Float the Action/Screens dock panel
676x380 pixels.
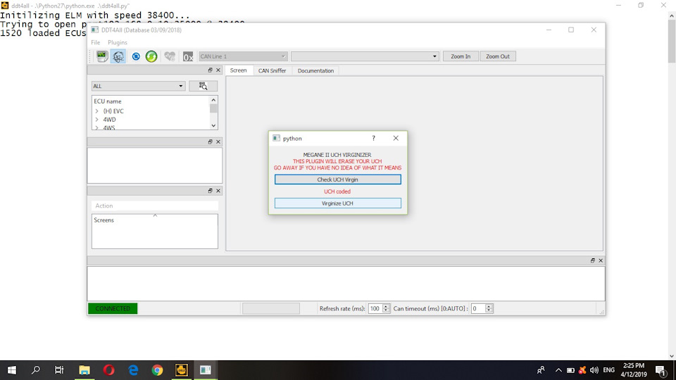point(211,191)
